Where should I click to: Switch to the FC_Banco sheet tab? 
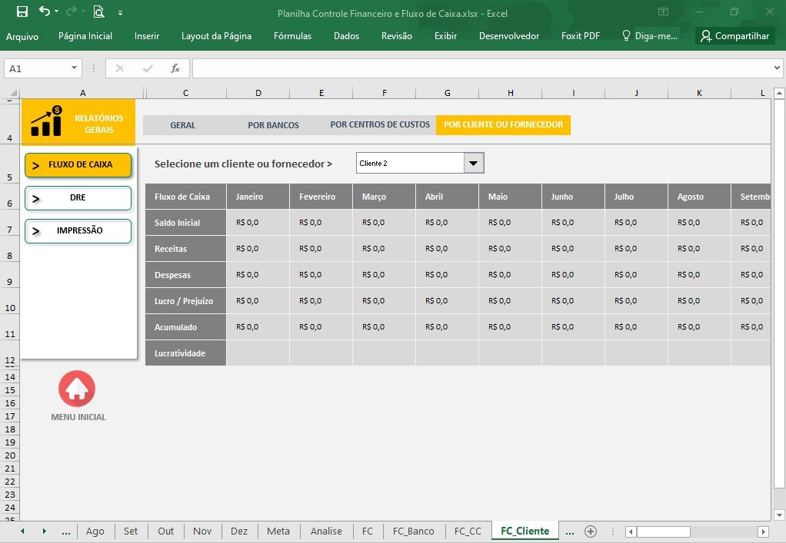pyautogui.click(x=414, y=531)
